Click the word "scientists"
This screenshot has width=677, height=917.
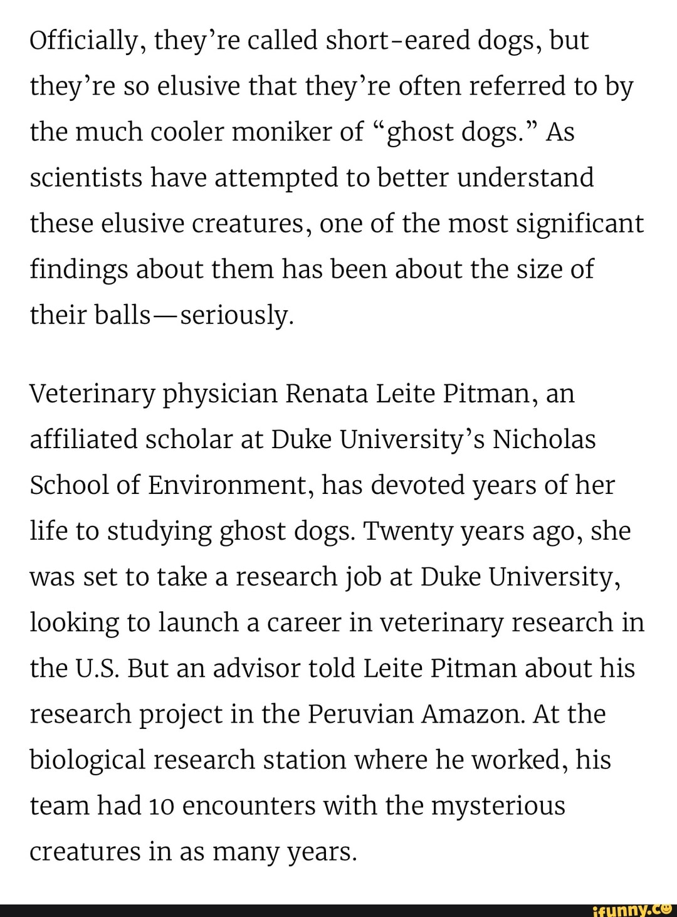pyautogui.click(x=85, y=178)
